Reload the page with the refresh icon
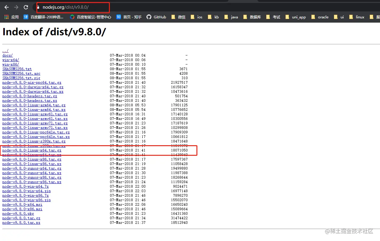The width and height of the screenshot is (380, 241). [x=26, y=7]
